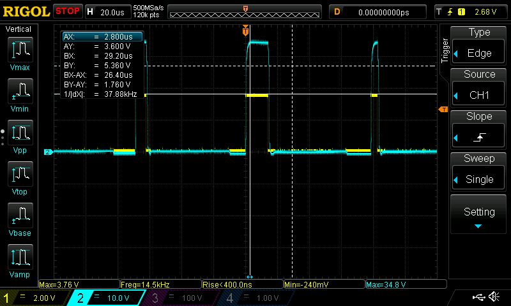Click the Rise<400.0ns measurement
The image size is (511, 306).
(x=243, y=284)
